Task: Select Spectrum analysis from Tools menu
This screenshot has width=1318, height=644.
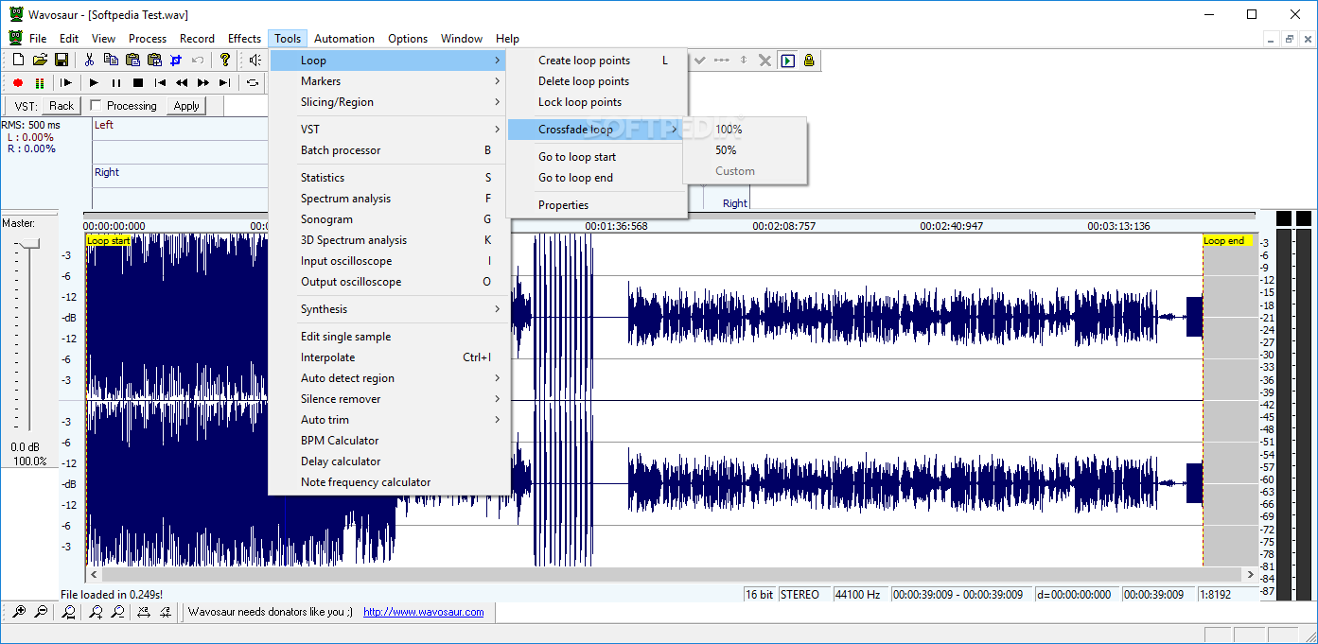Action: pyautogui.click(x=389, y=199)
